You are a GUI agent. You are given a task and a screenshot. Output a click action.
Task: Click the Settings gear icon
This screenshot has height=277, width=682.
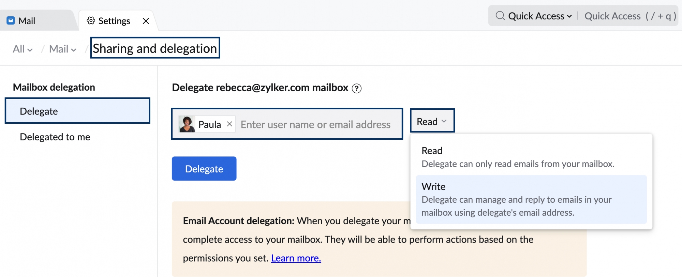click(91, 21)
